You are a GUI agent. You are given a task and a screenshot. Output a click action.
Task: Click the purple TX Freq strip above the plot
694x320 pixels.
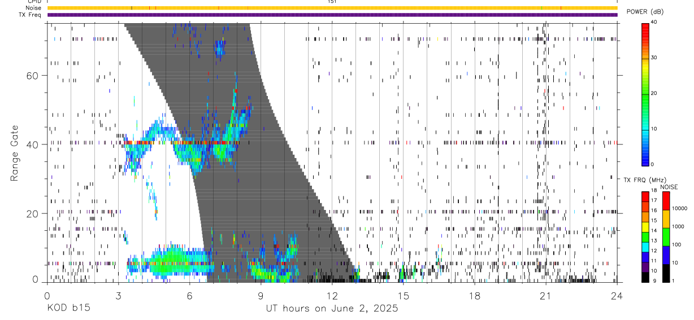coord(332,15)
